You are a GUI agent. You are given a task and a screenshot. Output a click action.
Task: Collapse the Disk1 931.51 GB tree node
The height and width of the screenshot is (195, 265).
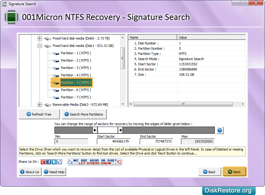(x=39, y=46)
